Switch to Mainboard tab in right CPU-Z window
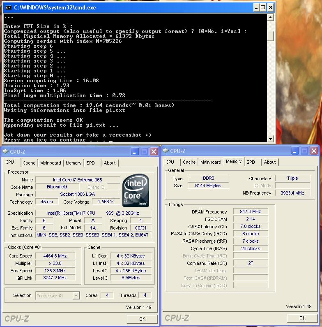The height and width of the screenshot is (327, 322). [x=211, y=162]
